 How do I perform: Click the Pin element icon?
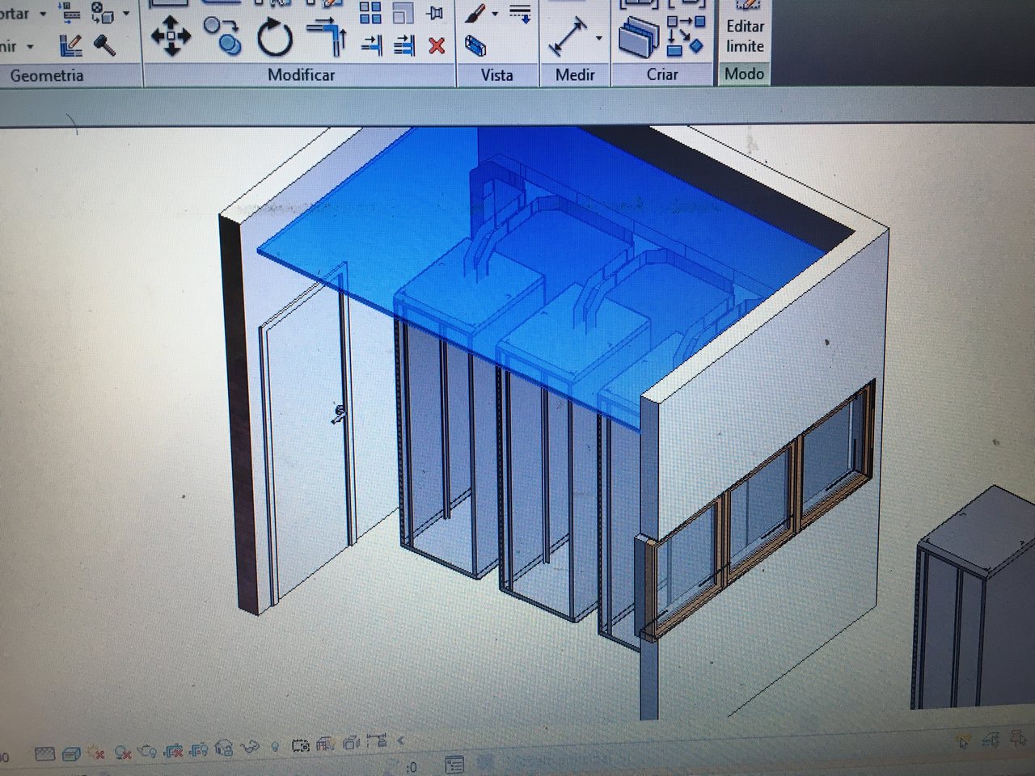(436, 13)
